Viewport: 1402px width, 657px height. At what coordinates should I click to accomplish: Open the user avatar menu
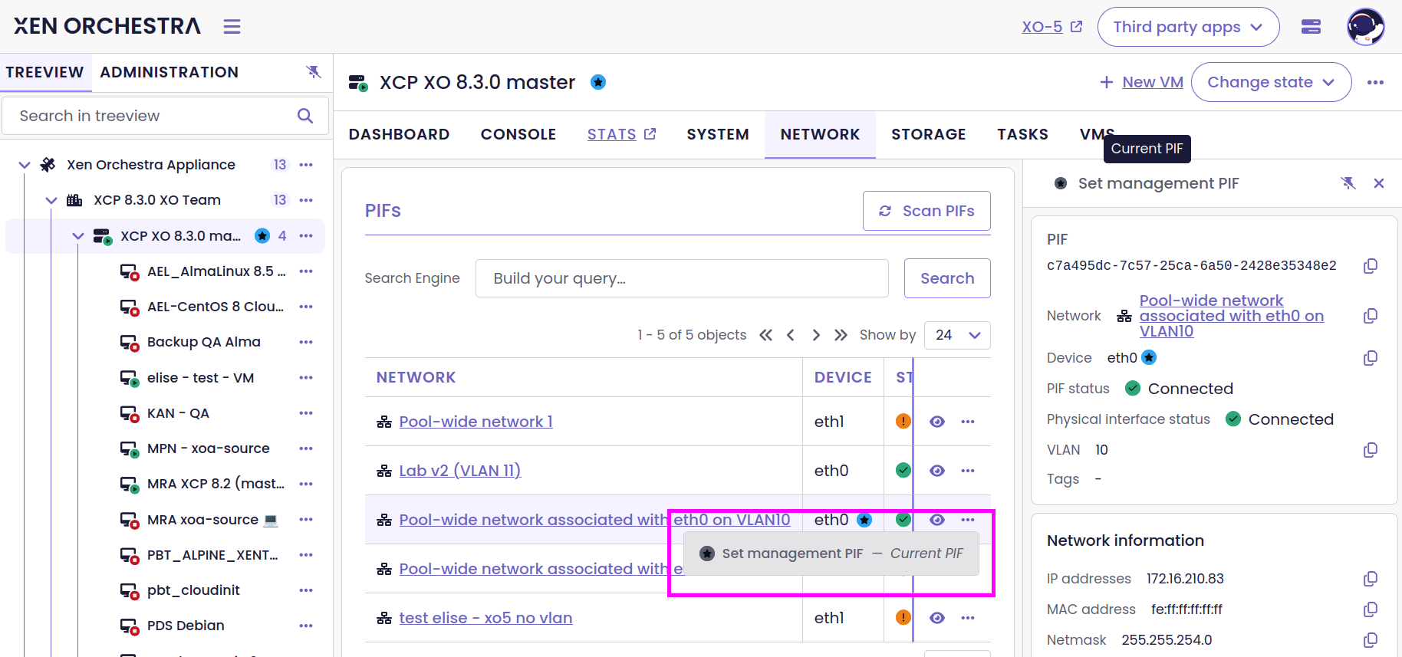tap(1365, 27)
